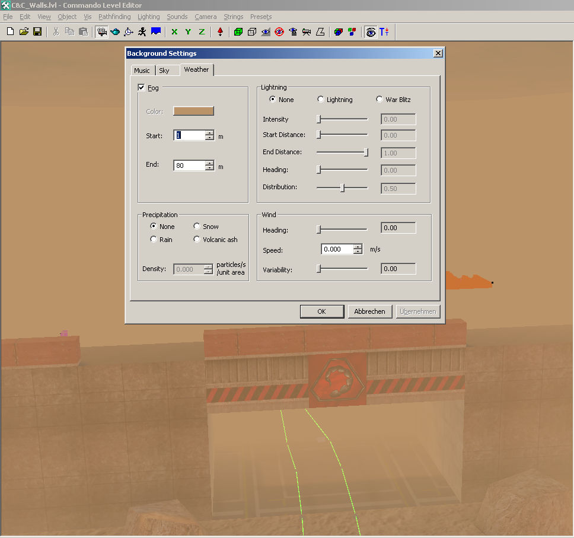Click the Open folder toolbar icon
Viewport: 574px width, 538px height.
coord(24,31)
